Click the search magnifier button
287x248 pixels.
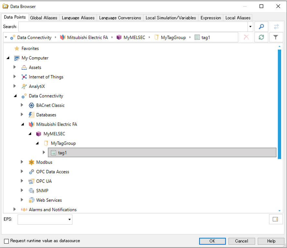coord(261,27)
